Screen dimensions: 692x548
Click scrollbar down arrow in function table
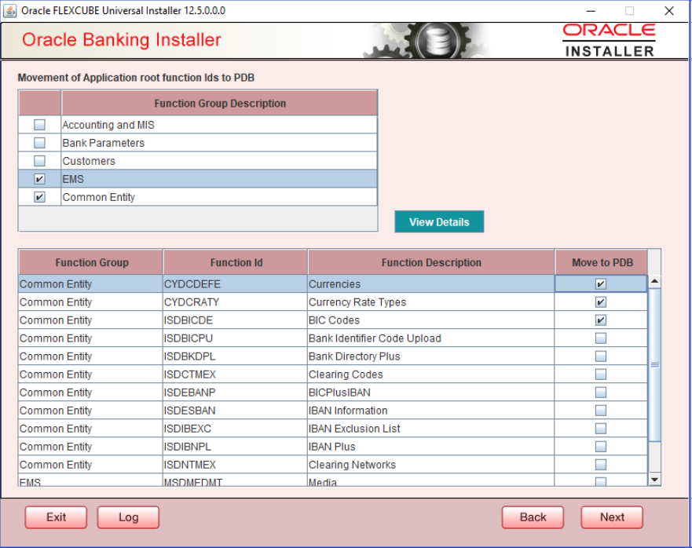(654, 480)
